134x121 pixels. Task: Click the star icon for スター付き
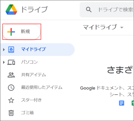point(11,100)
